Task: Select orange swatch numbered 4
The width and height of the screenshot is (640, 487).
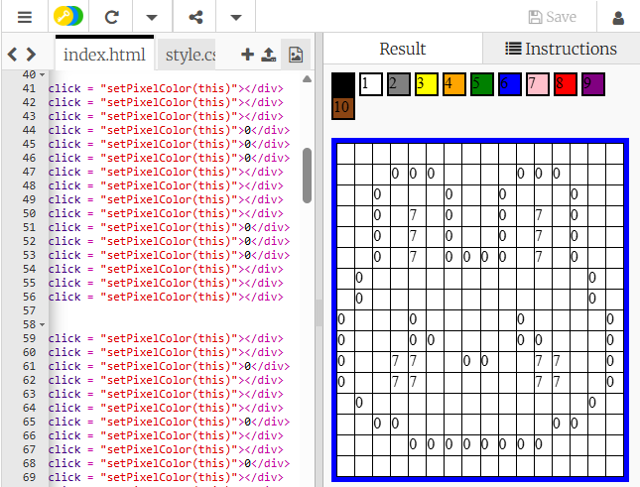Action: (453, 84)
